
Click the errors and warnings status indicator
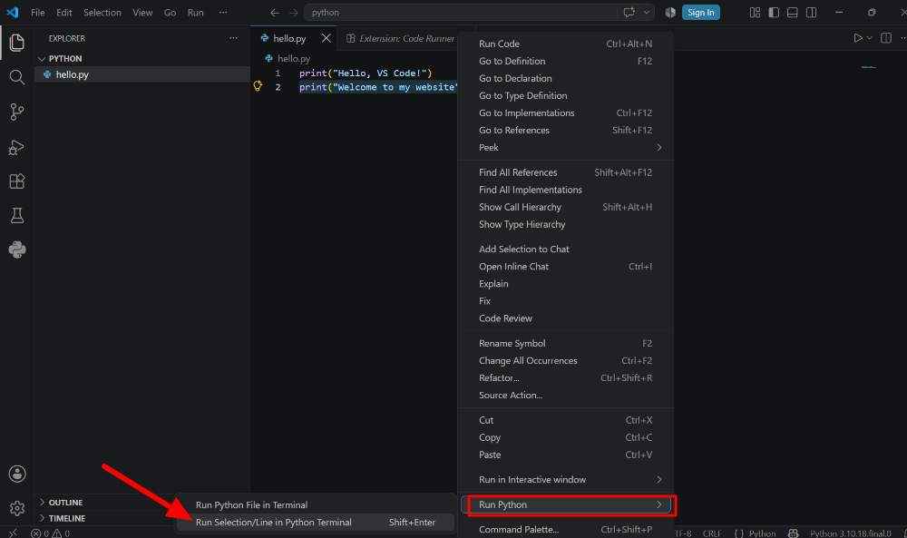pos(50,533)
